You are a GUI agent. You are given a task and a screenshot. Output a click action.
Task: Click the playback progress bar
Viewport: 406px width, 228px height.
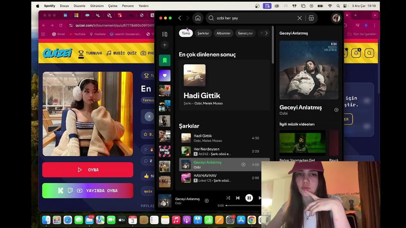(x=244, y=206)
